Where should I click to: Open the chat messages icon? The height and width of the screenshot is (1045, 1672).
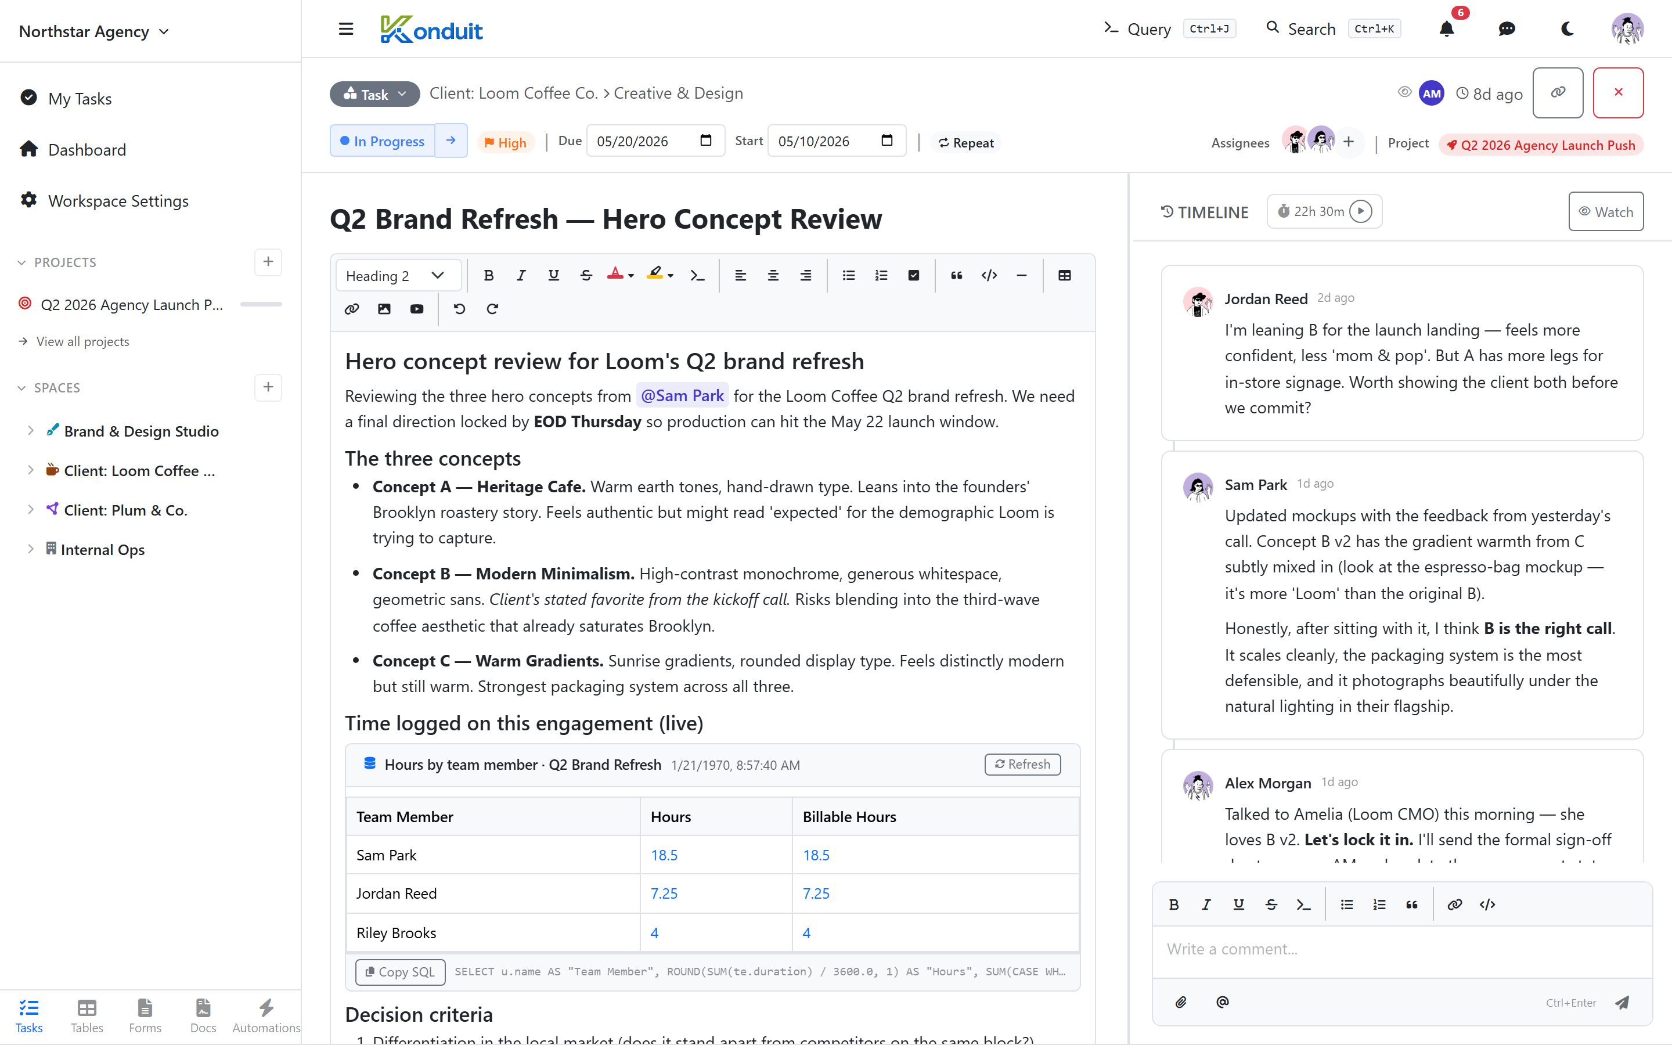[1507, 29]
